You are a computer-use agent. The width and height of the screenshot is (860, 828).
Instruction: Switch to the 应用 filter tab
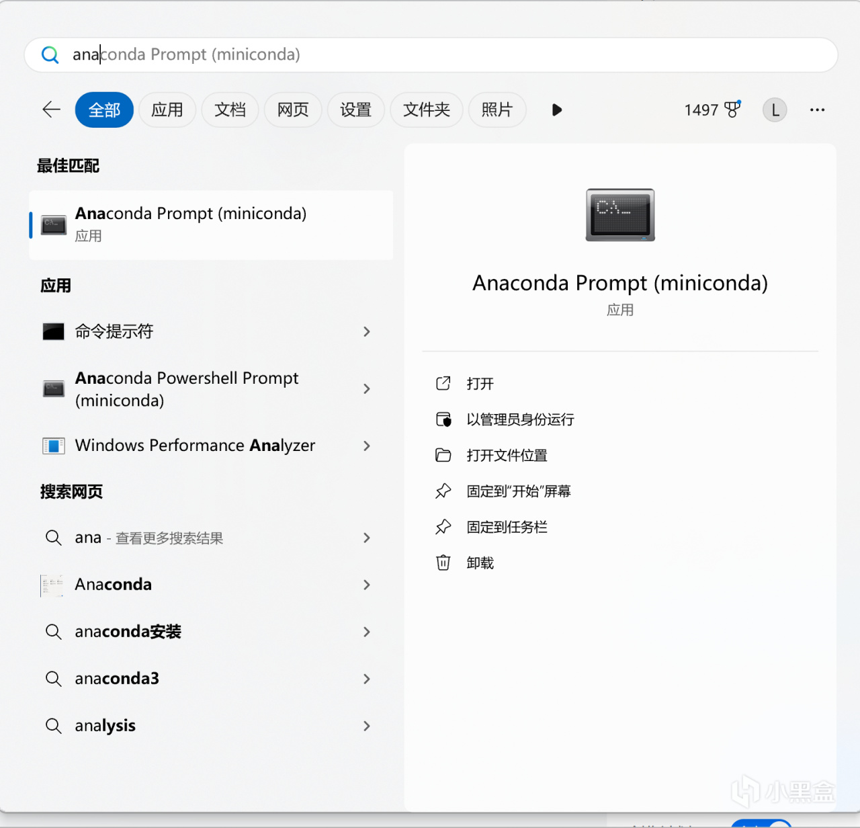click(x=167, y=110)
